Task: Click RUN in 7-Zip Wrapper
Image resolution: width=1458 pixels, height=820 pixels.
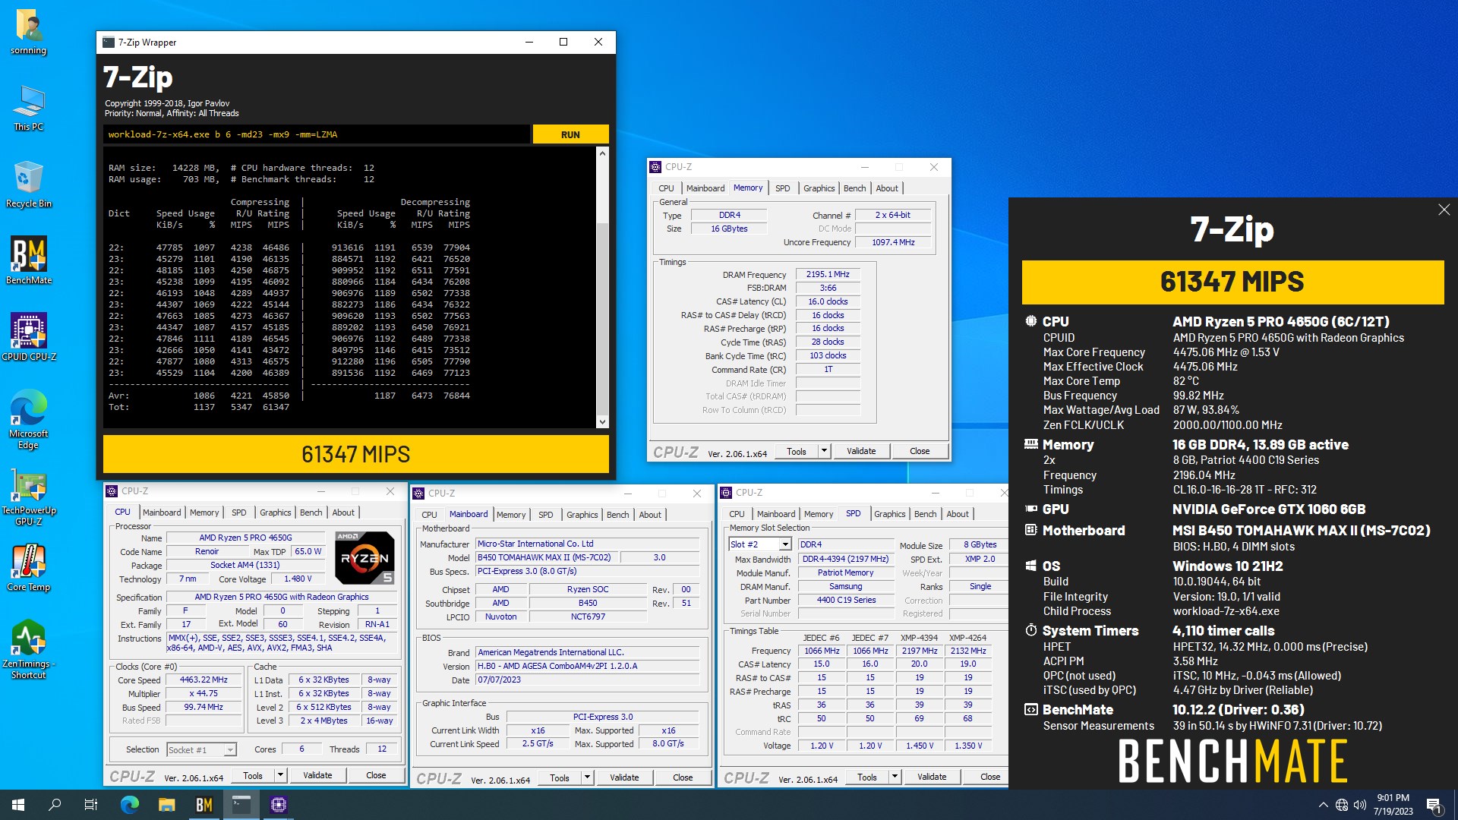Action: pos(570,134)
